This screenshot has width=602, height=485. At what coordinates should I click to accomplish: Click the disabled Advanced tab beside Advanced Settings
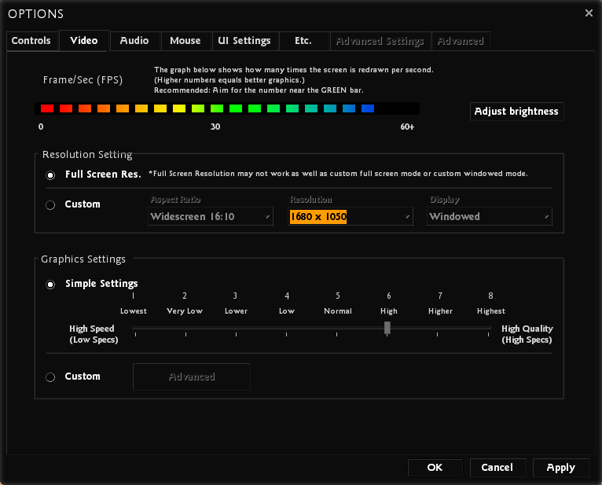click(x=461, y=41)
